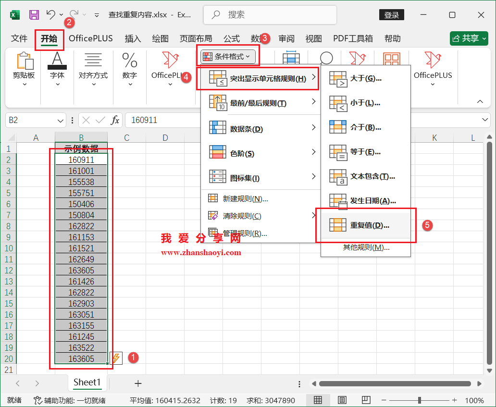Select the Normal view icon in status bar
Viewport: 496px width, 407px height.
click(319, 400)
